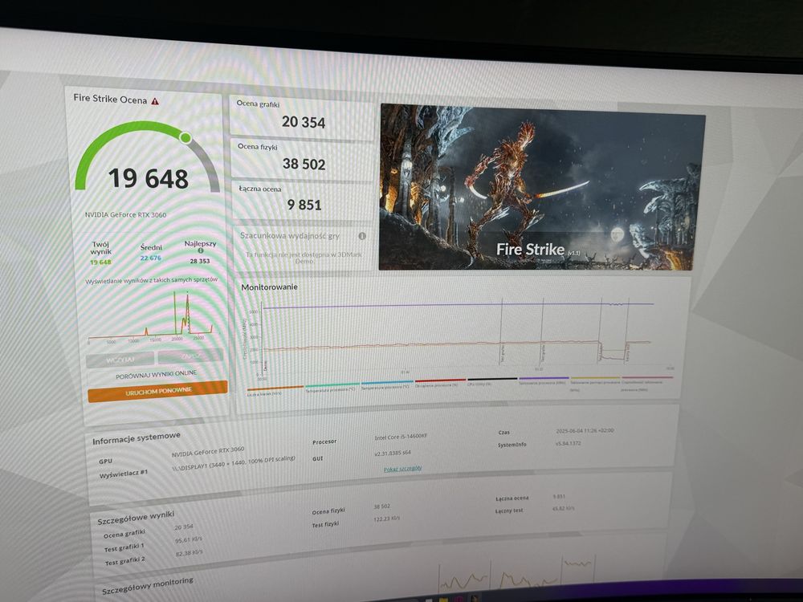Click PORÓWNAJ WYNIKI ONLINE button
The width and height of the screenshot is (803, 602).
pyautogui.click(x=157, y=374)
